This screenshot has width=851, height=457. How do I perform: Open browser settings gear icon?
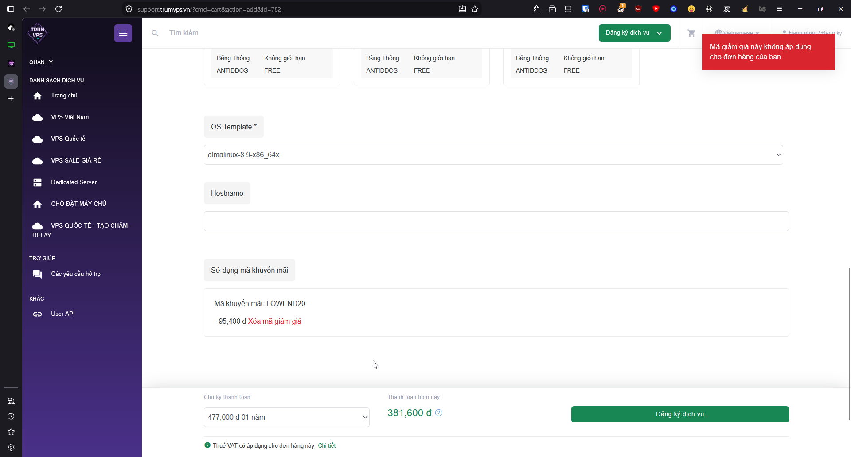11,447
